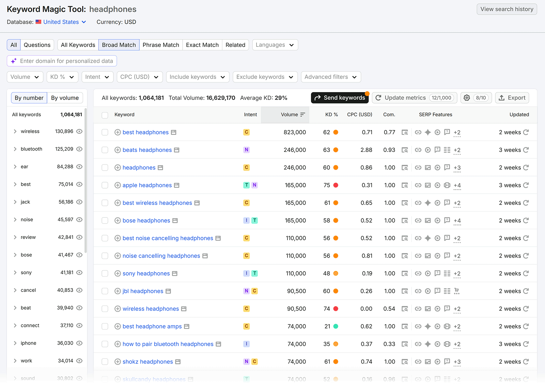
Task: Change the United States database
Action: click(61, 22)
